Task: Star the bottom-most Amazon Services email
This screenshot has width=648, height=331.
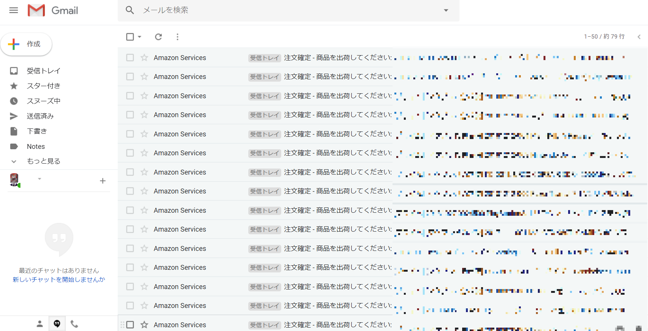Action: pos(144,325)
